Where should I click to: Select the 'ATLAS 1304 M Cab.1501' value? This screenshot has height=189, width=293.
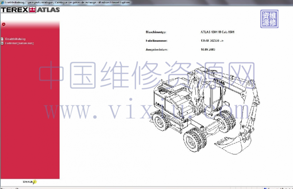[x=218, y=32]
